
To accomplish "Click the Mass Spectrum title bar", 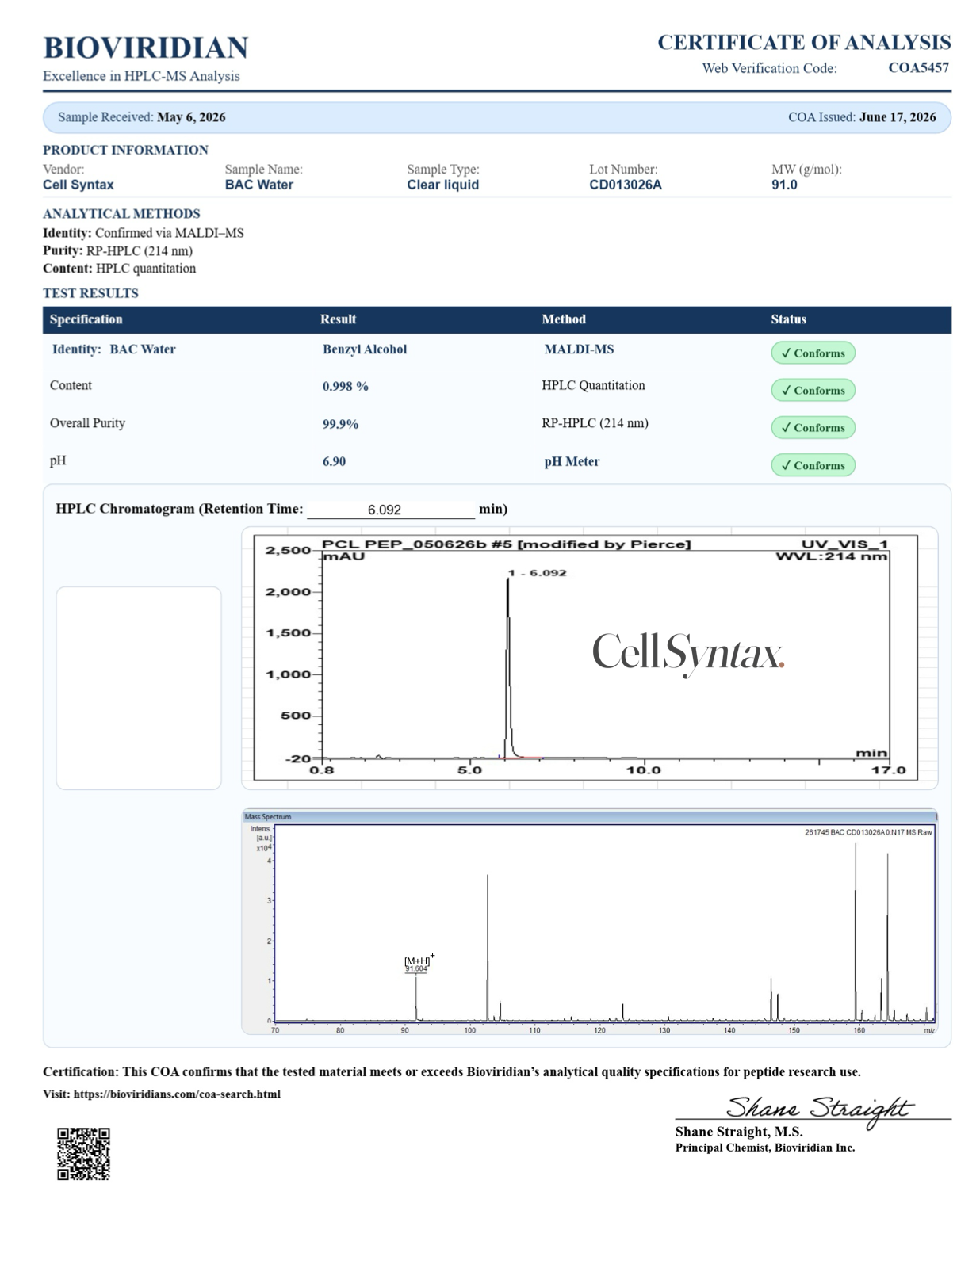I will coord(589,816).
